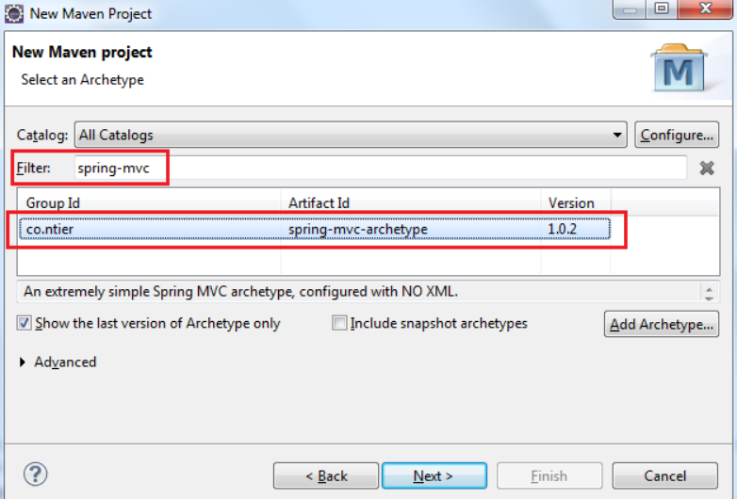
Task: Go to previous page with Back button
Action: pyautogui.click(x=326, y=476)
